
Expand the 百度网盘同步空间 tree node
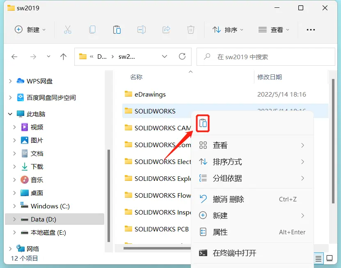coord(10,97)
